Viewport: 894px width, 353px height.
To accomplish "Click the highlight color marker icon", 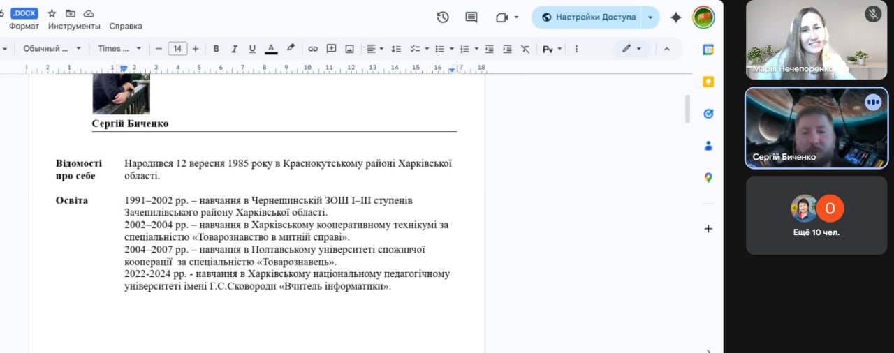I will point(291,49).
